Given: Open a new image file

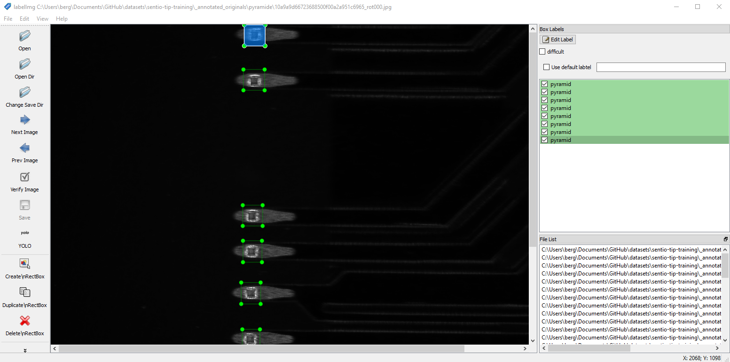Looking at the screenshot, I should [x=24, y=40].
